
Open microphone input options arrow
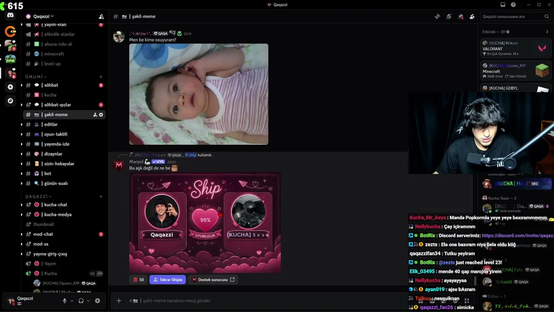(x=71, y=301)
